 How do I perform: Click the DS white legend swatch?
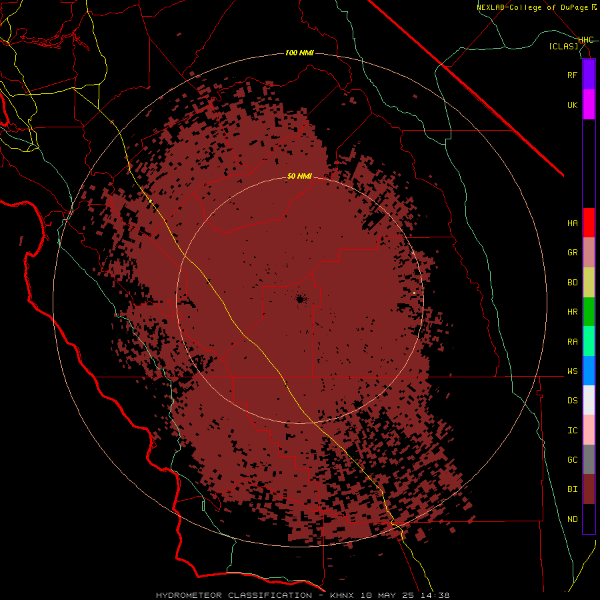589,400
